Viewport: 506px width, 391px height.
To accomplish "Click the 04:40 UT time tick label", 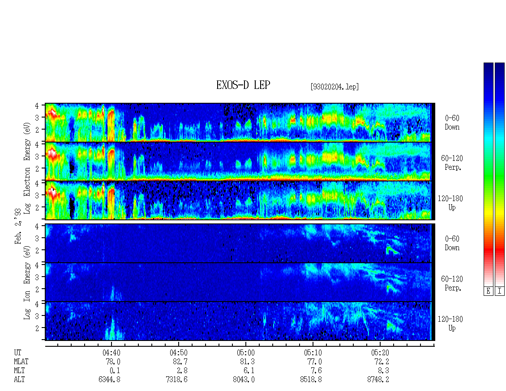I will [111, 353].
